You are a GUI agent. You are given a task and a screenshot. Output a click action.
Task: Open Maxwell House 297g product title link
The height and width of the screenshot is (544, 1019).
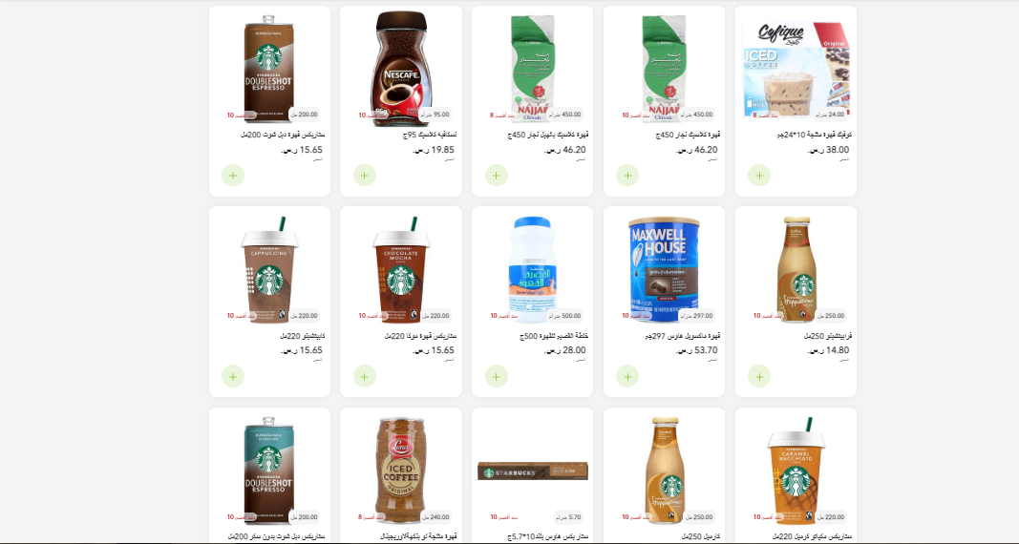tap(683, 336)
